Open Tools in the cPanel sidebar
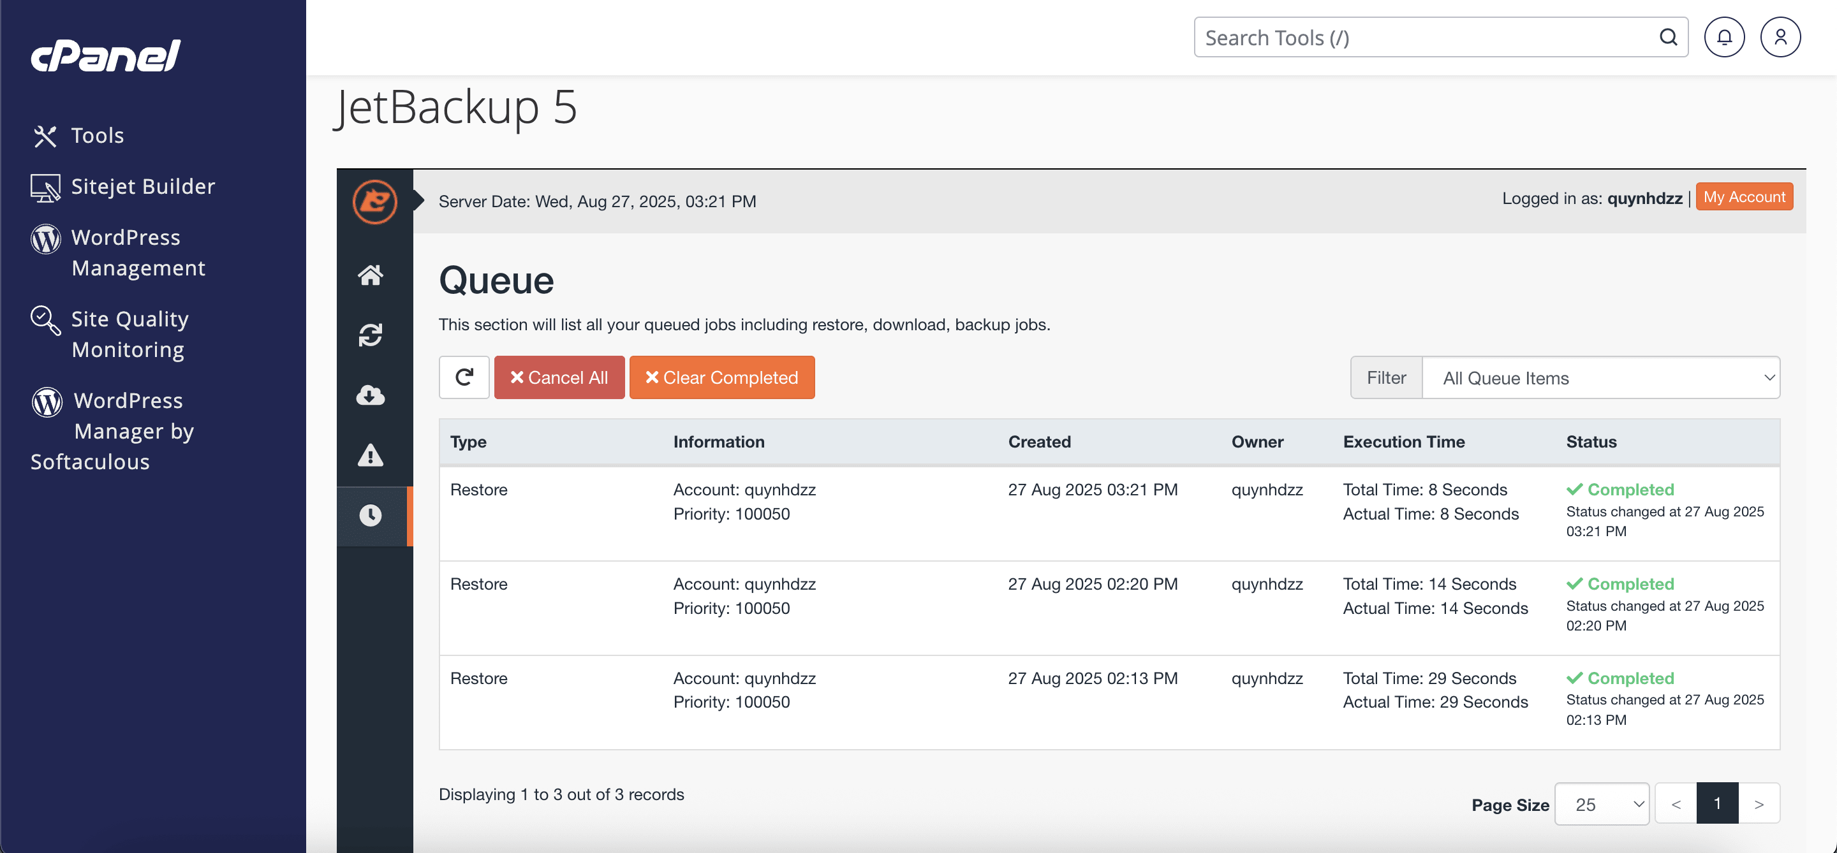The width and height of the screenshot is (1837, 853). (x=97, y=135)
